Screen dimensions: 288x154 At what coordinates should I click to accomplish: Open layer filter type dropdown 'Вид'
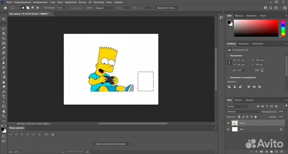pyautogui.click(x=238, y=106)
